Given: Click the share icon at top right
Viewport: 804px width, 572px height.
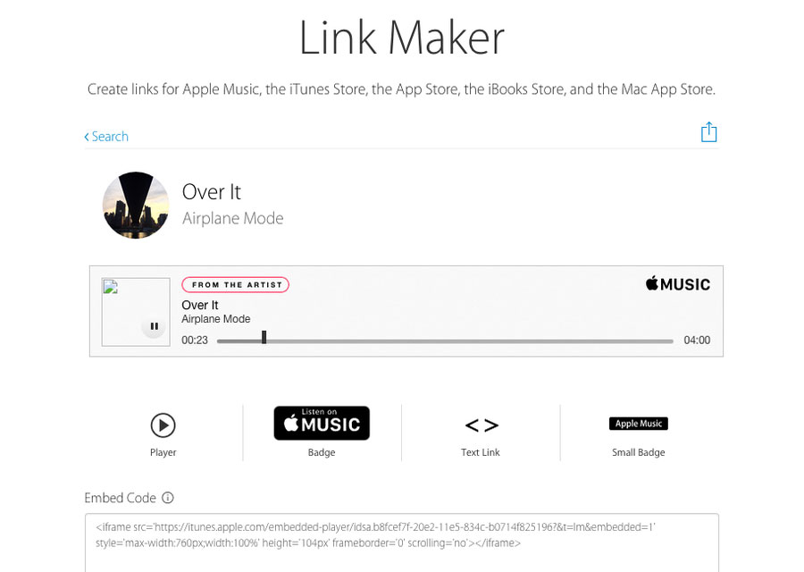Looking at the screenshot, I should point(708,132).
